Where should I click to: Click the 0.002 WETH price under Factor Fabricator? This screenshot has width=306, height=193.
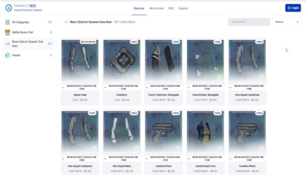[x=164, y=100]
